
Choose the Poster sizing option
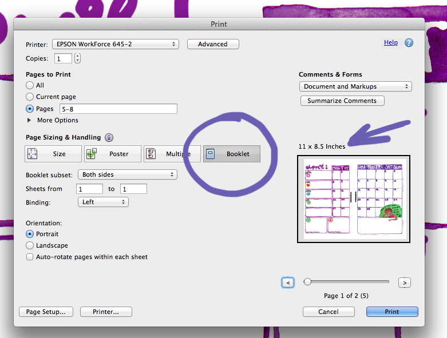click(113, 154)
